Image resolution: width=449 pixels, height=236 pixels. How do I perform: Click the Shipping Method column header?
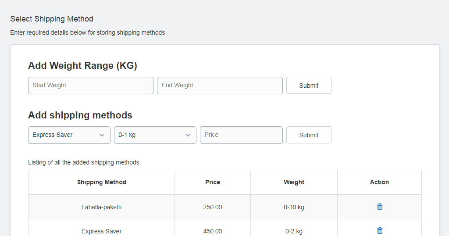click(101, 182)
